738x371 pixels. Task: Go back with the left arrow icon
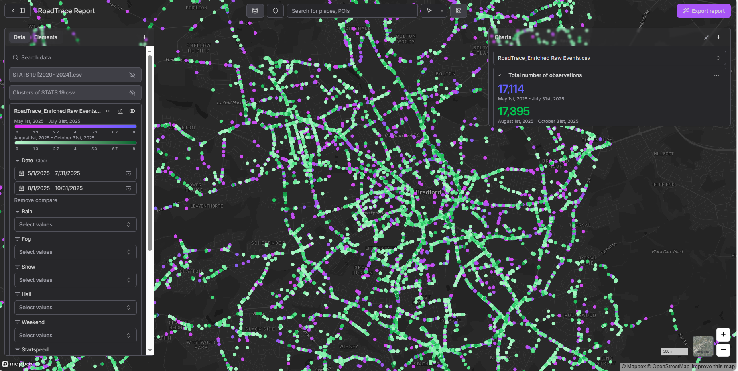[x=13, y=11]
